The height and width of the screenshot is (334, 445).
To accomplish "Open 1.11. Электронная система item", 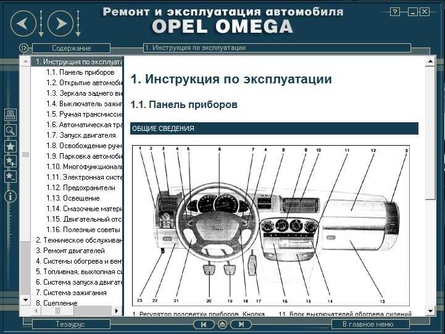I will (85, 177).
